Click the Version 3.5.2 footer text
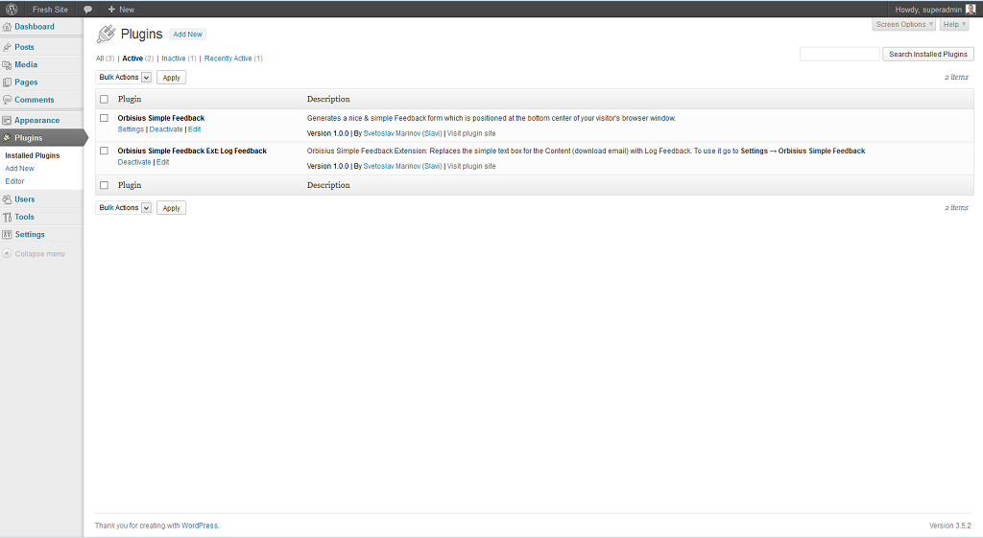The width and height of the screenshot is (983, 538). pyautogui.click(x=949, y=526)
